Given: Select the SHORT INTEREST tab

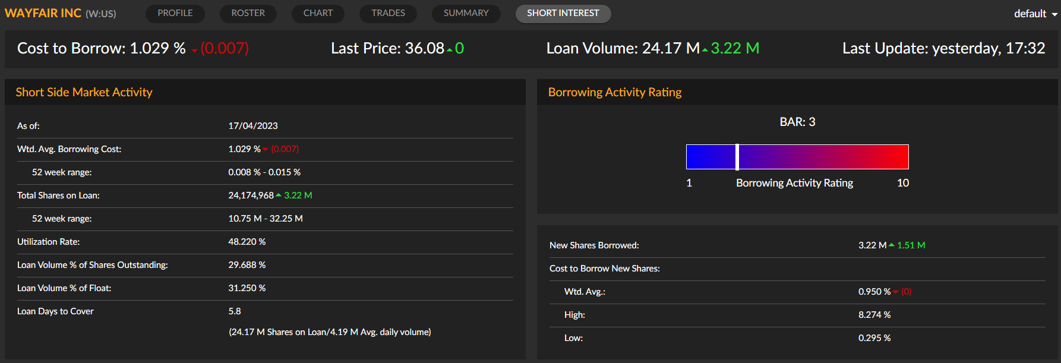Looking at the screenshot, I should tap(563, 14).
